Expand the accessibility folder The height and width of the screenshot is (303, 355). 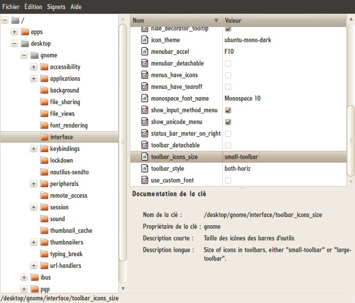[x=34, y=67]
